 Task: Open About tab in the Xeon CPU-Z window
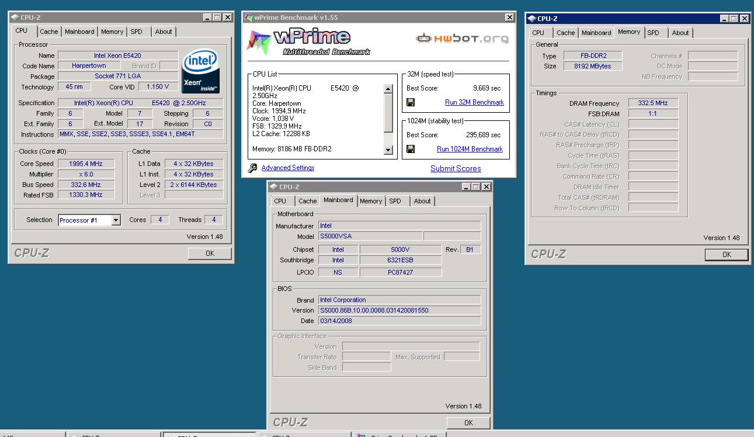(164, 32)
